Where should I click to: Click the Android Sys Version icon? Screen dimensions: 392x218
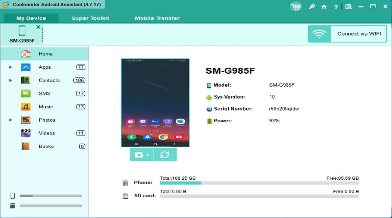209,97
